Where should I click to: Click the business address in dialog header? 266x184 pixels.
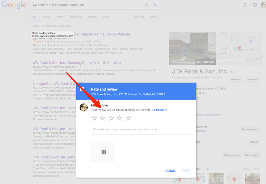coord(128,94)
